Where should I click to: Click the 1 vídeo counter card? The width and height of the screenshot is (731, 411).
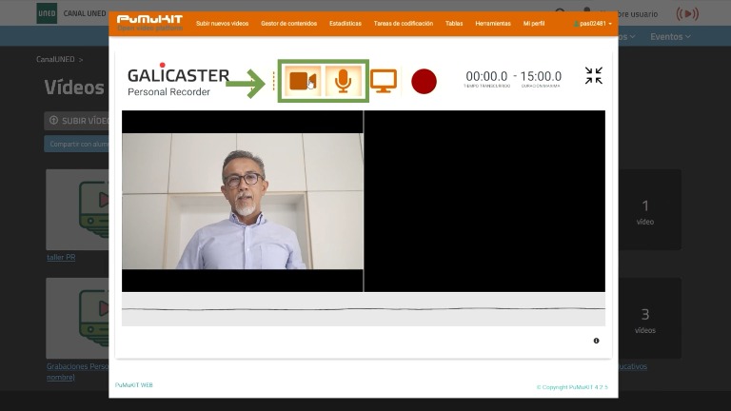click(x=650, y=209)
